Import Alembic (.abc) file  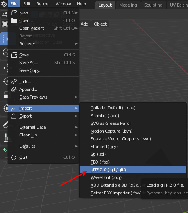(133, 116)
